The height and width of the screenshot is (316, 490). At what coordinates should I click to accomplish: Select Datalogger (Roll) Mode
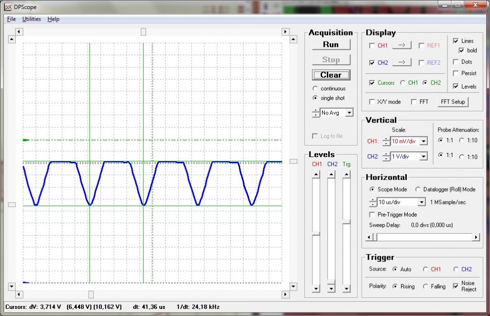[x=418, y=189]
